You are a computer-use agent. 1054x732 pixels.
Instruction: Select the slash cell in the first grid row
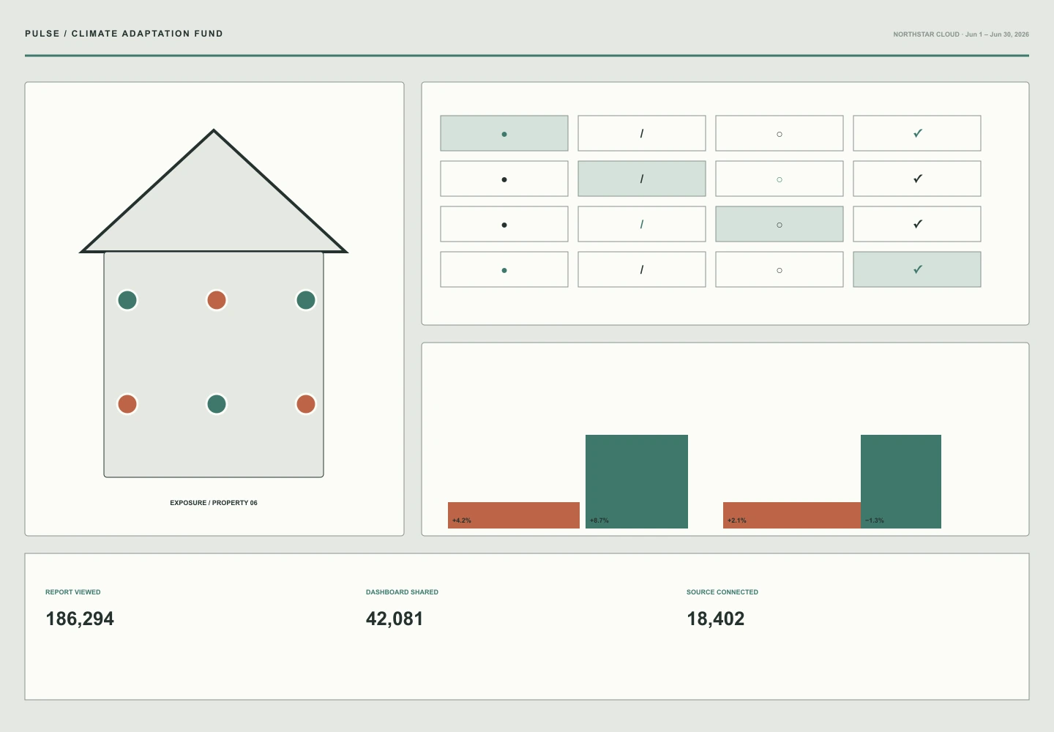[642, 133]
